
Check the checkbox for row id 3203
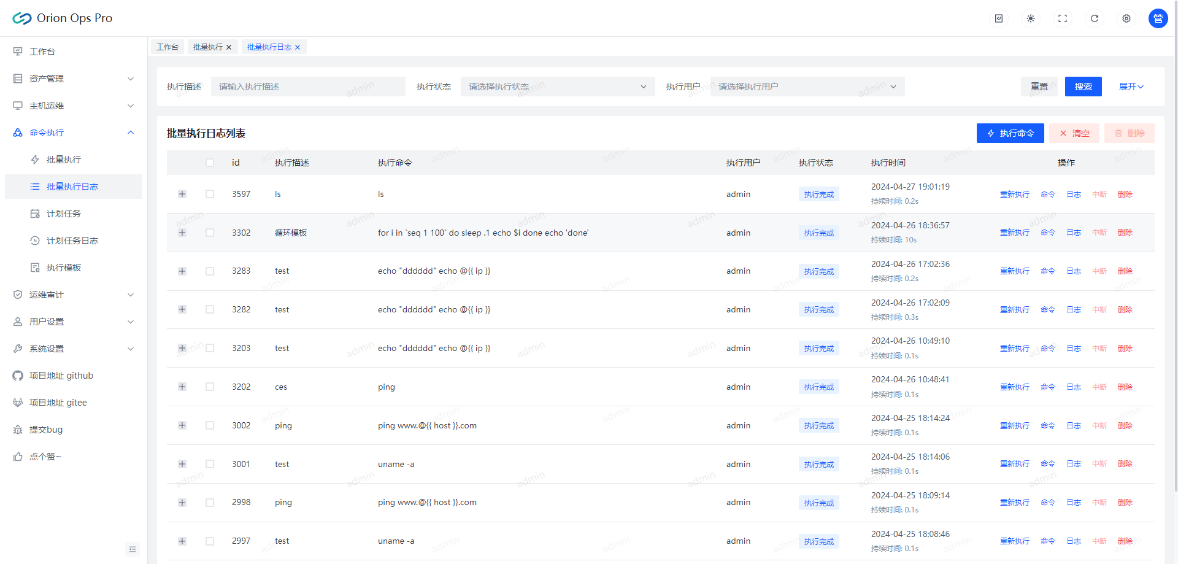point(210,348)
